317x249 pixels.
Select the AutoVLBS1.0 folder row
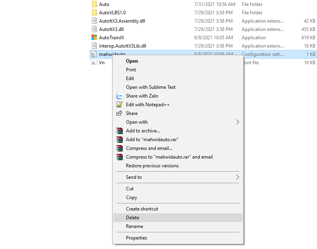coord(112,13)
